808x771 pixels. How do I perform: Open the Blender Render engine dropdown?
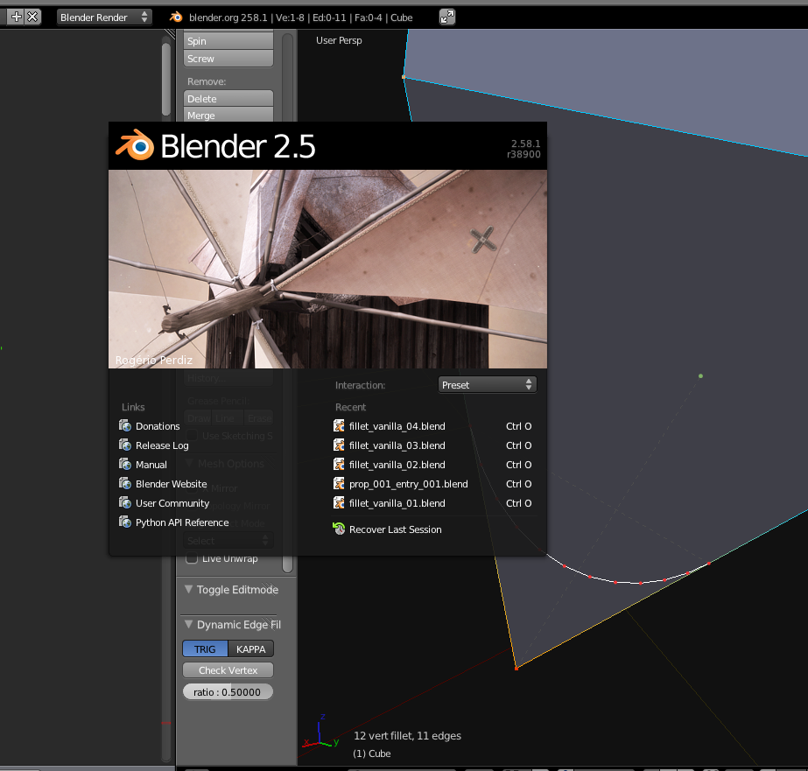[x=104, y=17]
